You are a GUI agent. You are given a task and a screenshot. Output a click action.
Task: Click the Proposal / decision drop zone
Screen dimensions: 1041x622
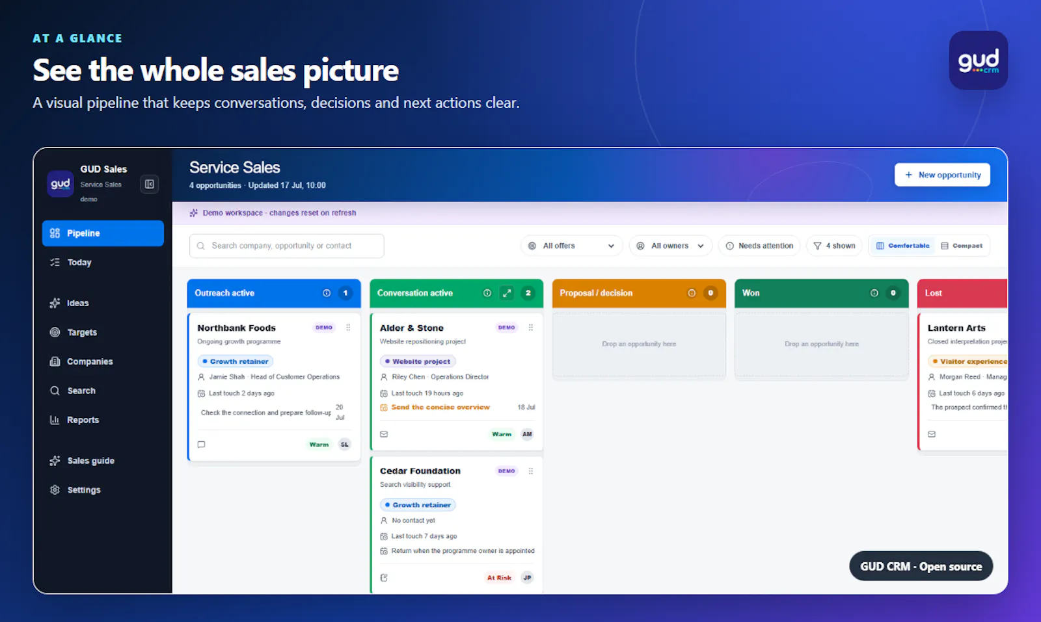click(x=639, y=344)
